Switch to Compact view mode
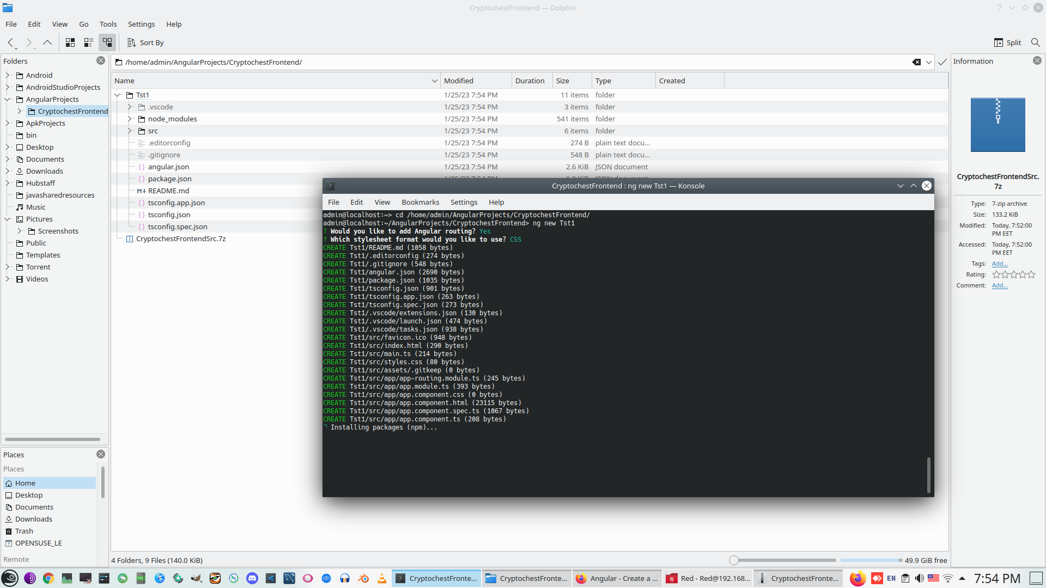Image resolution: width=1046 pixels, height=588 pixels. [89, 42]
